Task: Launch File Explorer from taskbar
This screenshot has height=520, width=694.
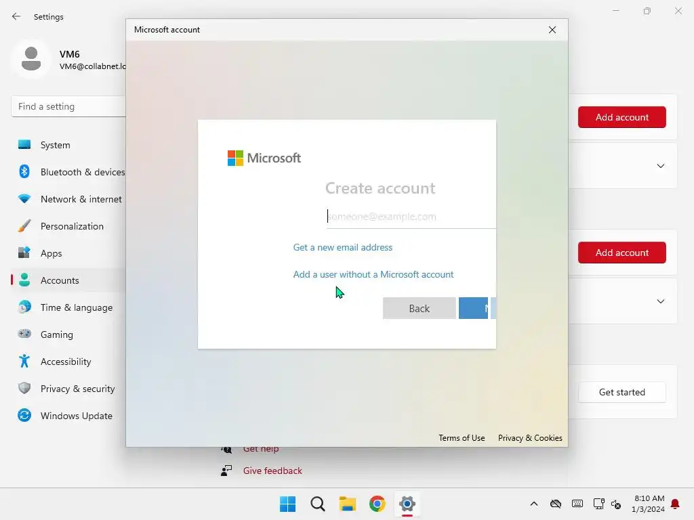Action: click(x=348, y=504)
